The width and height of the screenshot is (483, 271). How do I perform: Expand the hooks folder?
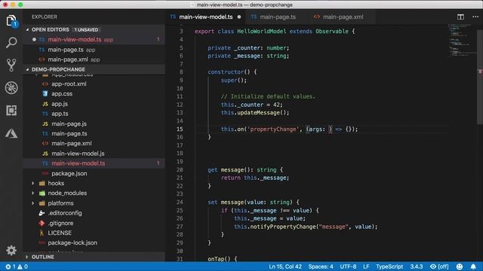point(94,183)
